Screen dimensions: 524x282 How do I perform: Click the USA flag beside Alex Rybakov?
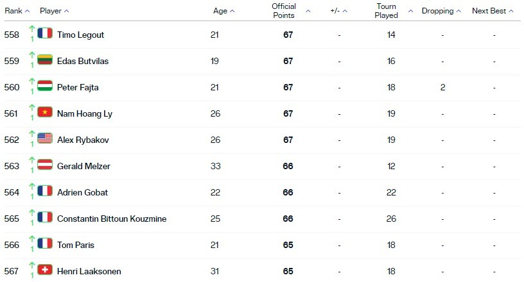click(x=45, y=138)
